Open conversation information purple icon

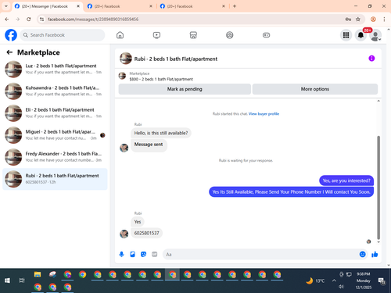click(x=371, y=59)
